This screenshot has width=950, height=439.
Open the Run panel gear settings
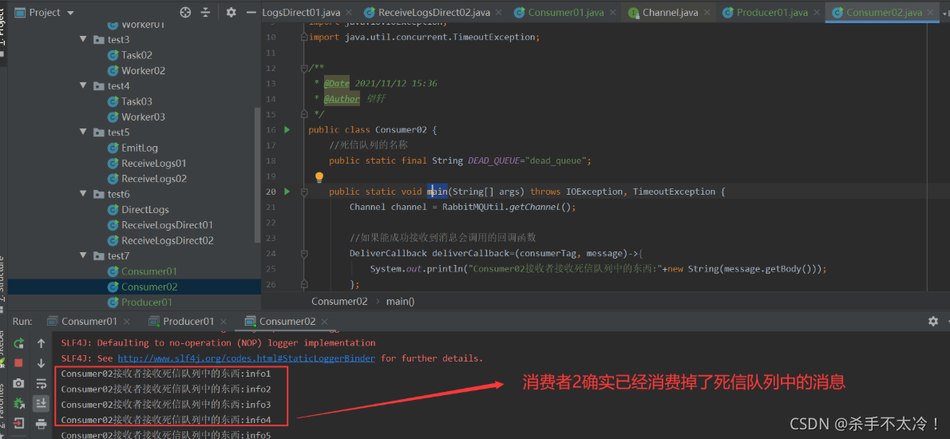(933, 321)
